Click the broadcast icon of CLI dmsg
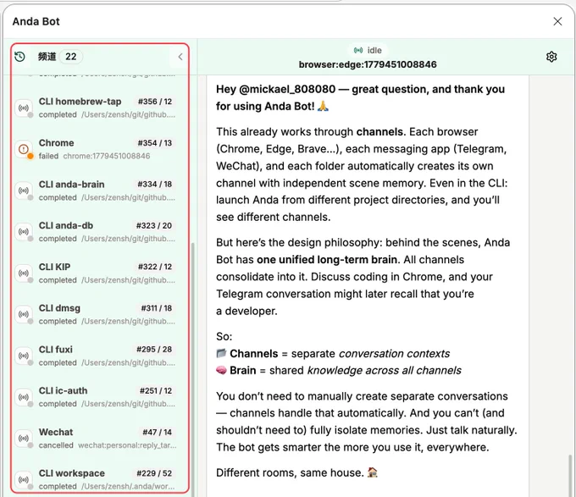This screenshot has height=497, width=576. pyautogui.click(x=24, y=315)
